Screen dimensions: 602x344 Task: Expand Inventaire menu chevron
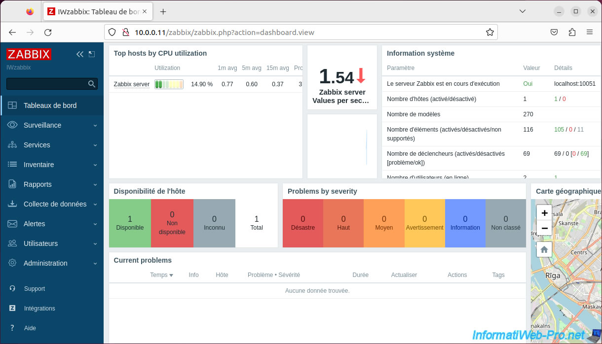95,165
